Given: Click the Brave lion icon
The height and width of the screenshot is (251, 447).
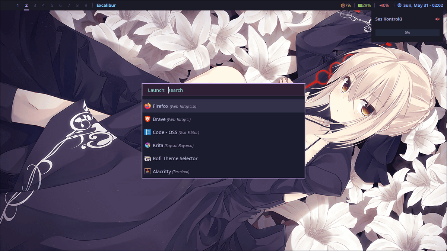Looking at the screenshot, I should tap(148, 119).
